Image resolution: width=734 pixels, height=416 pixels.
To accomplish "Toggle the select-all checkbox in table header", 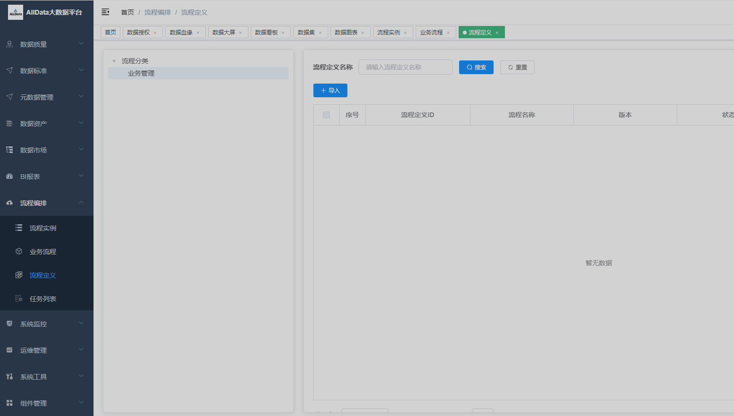I will (x=326, y=115).
